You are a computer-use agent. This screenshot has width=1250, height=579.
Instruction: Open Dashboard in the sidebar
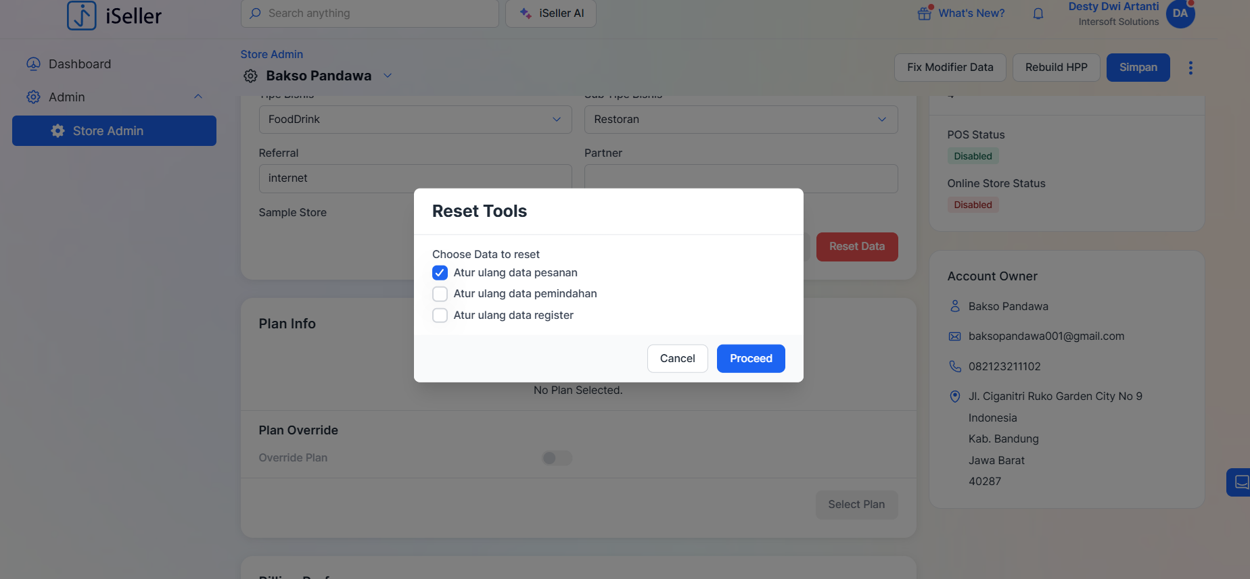(79, 64)
